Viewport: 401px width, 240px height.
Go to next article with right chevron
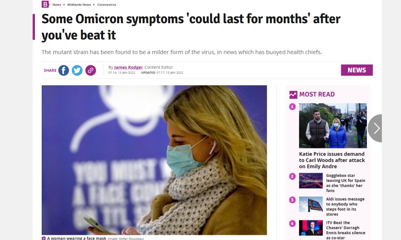coord(375,128)
